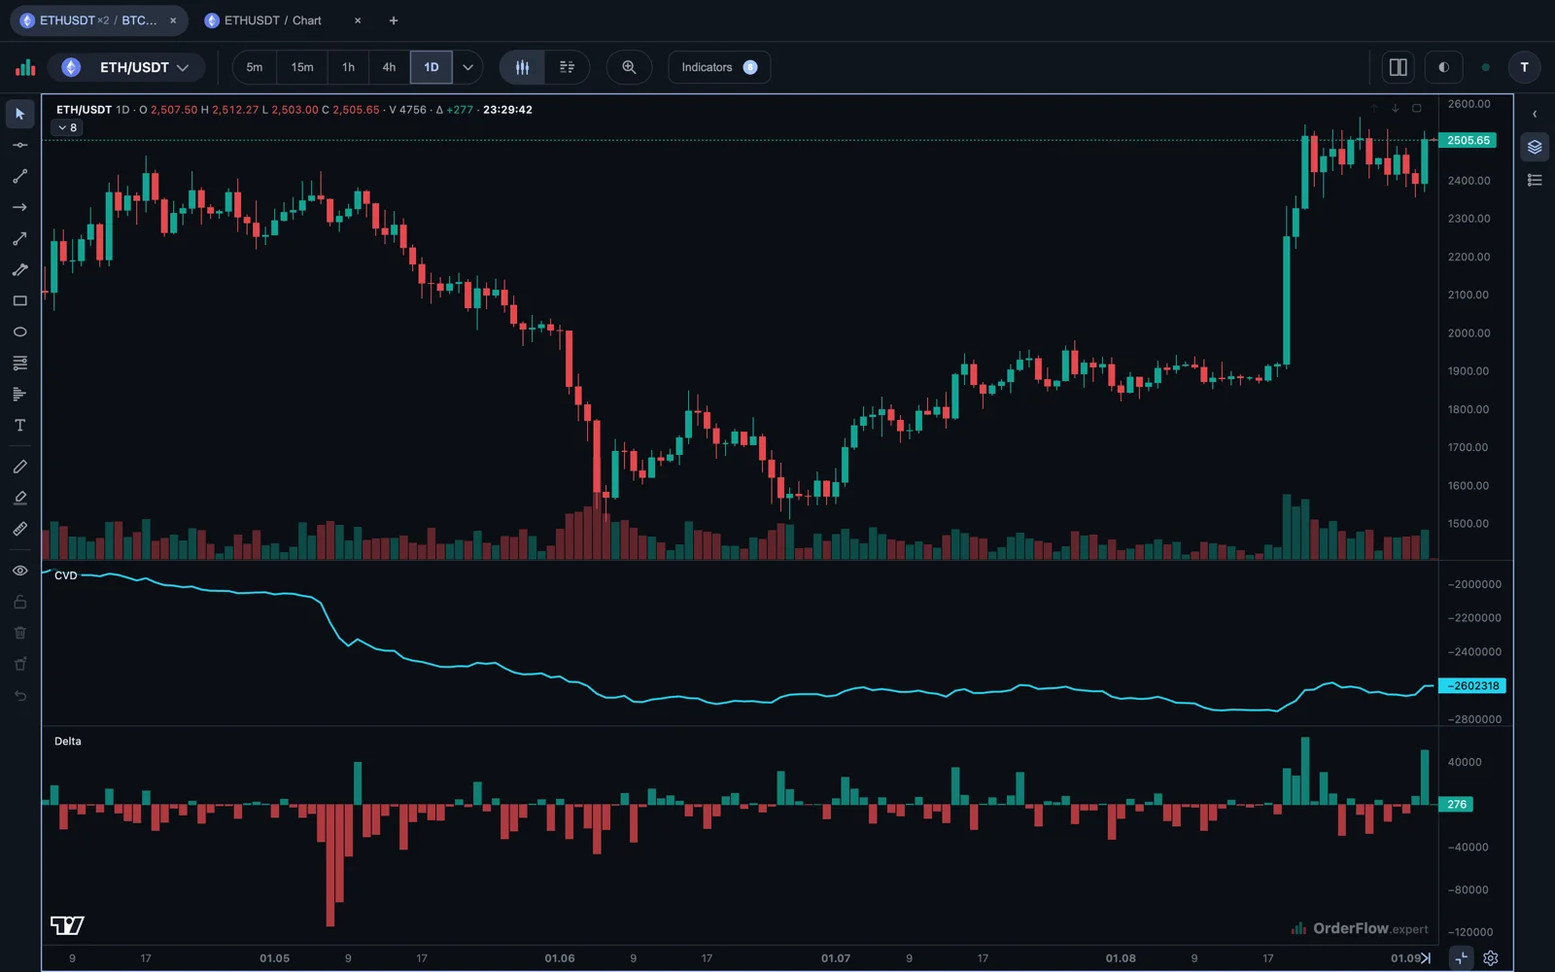
Task: Jump to the latest bar
Action: coord(1426,958)
